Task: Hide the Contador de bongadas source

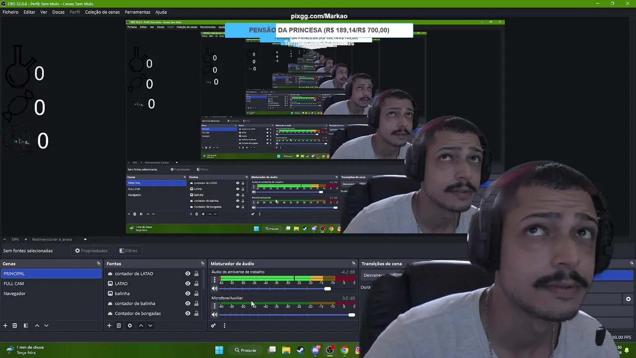Action: pos(187,313)
